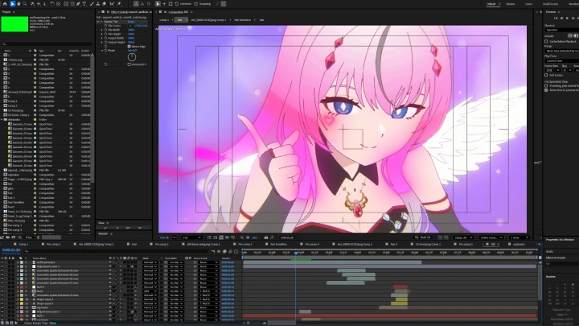Select the Hand tool
Image resolution: width=579 pixels, height=326 pixels.
(18, 4)
